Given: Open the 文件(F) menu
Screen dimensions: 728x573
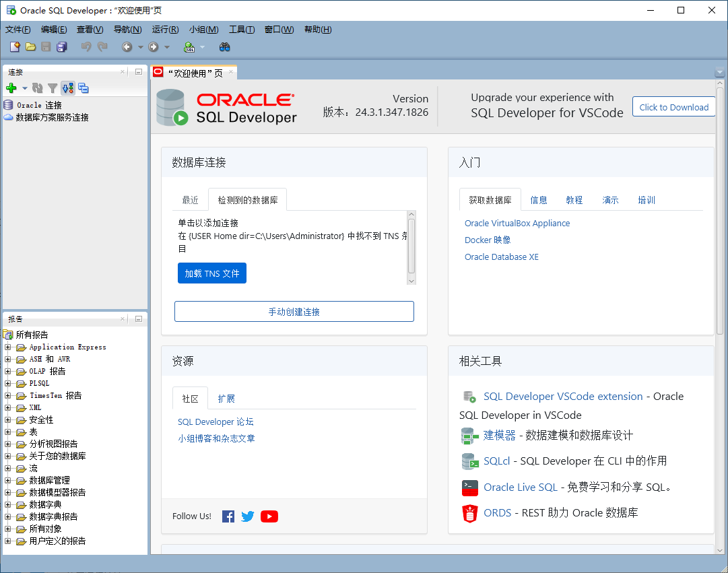Looking at the screenshot, I should [18, 29].
